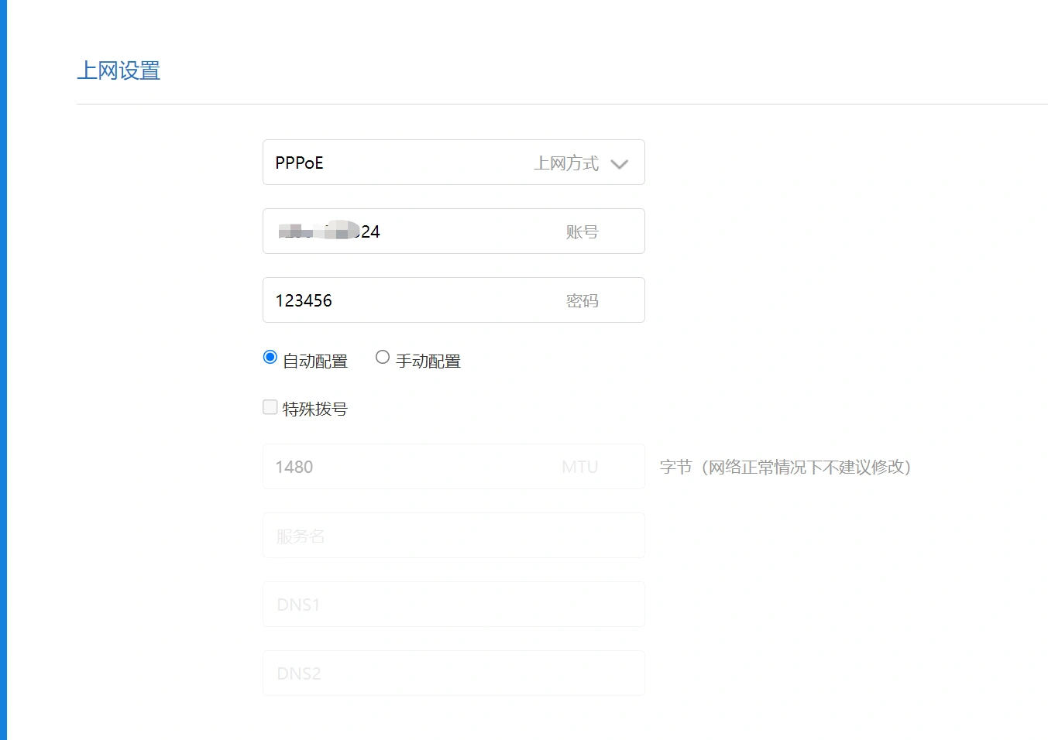Click the 密码 label inside the password field
Viewport: 1048px width, 740px height.
point(582,301)
